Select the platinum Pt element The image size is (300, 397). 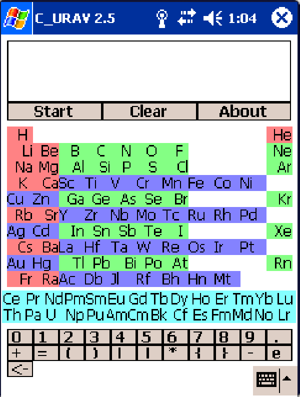(x=247, y=247)
